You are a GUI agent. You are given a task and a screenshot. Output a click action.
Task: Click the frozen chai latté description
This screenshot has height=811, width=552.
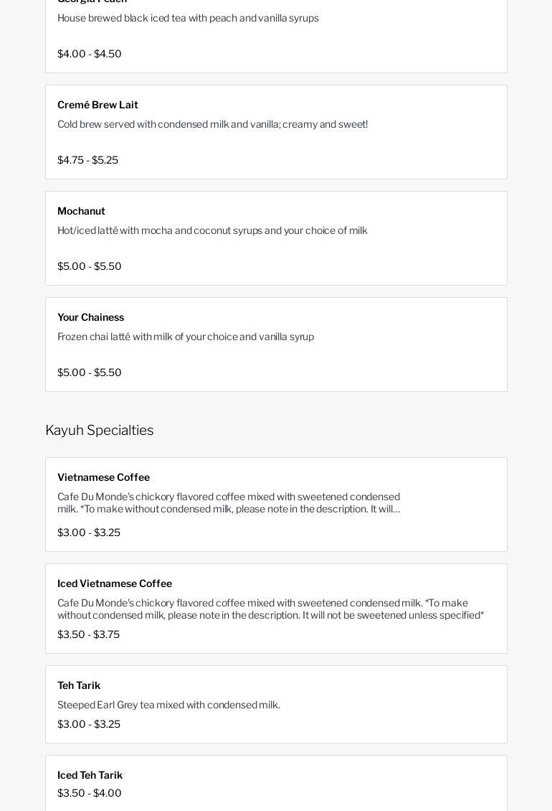(186, 337)
